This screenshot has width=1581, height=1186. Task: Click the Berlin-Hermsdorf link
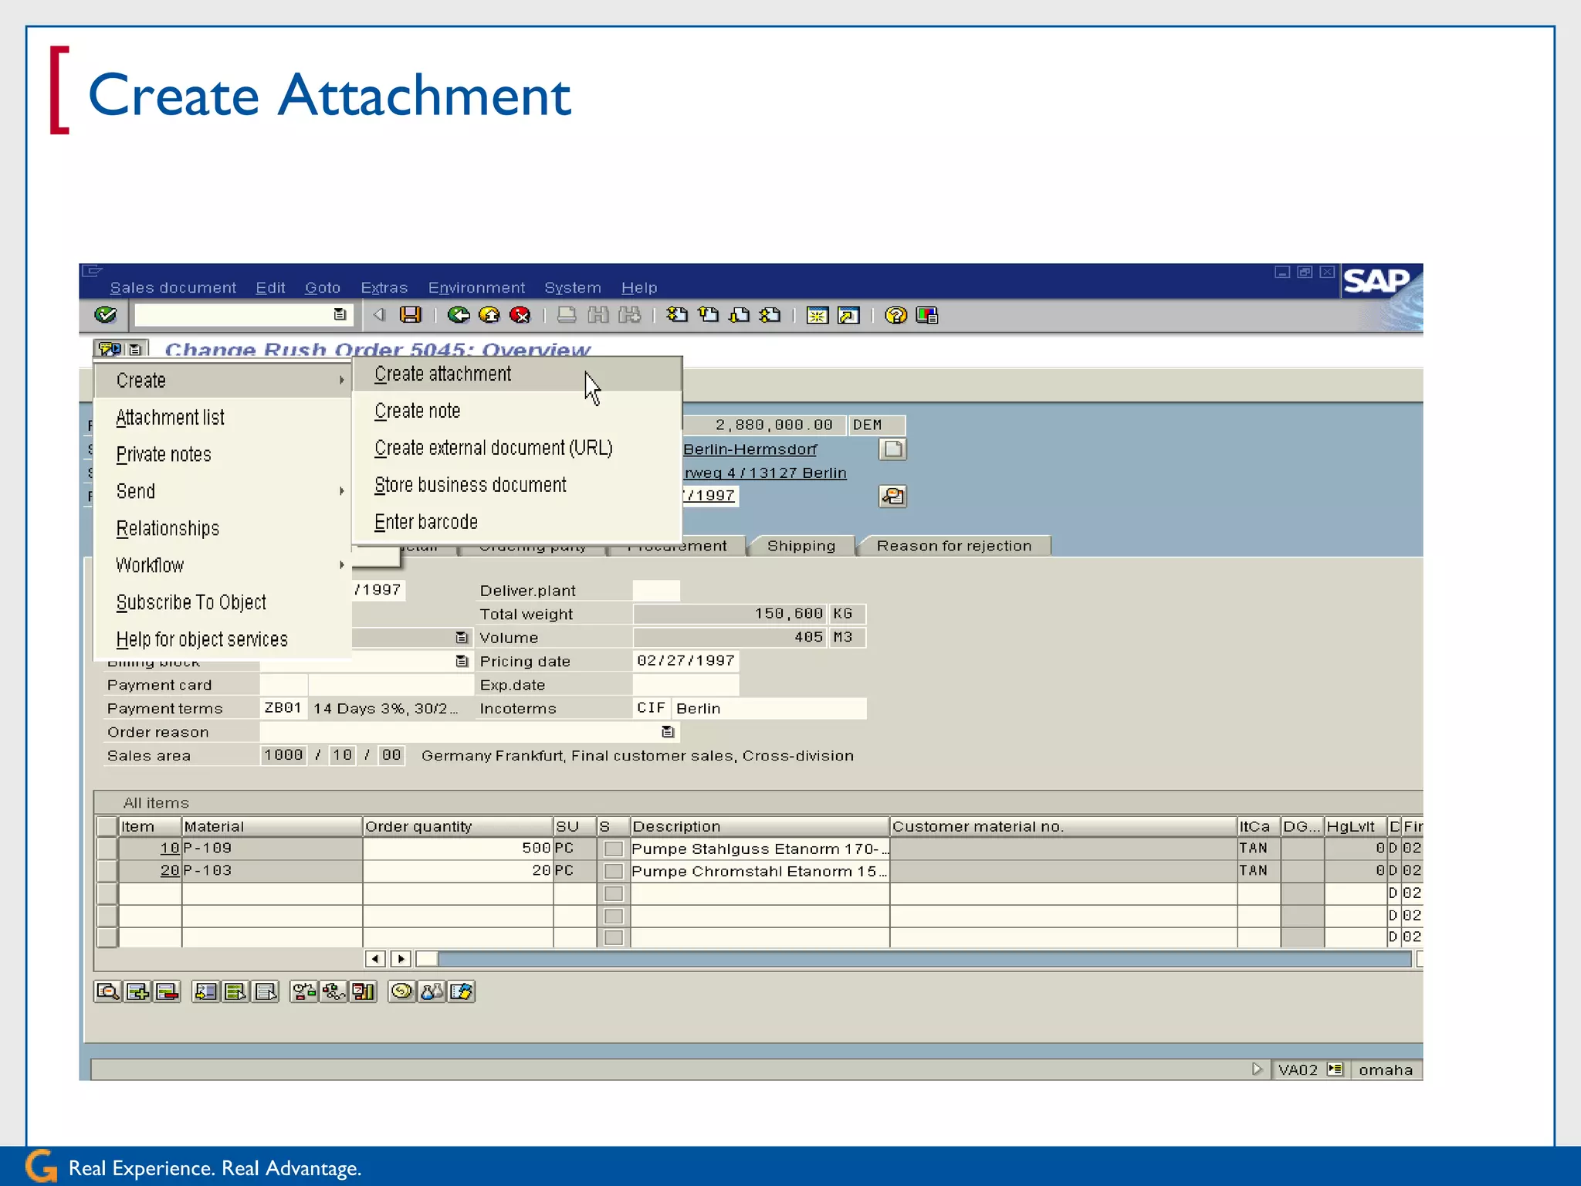[x=750, y=449]
